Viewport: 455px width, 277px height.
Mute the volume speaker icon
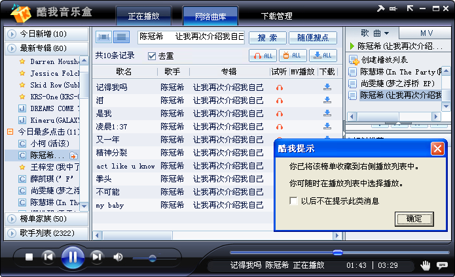coord(118,257)
